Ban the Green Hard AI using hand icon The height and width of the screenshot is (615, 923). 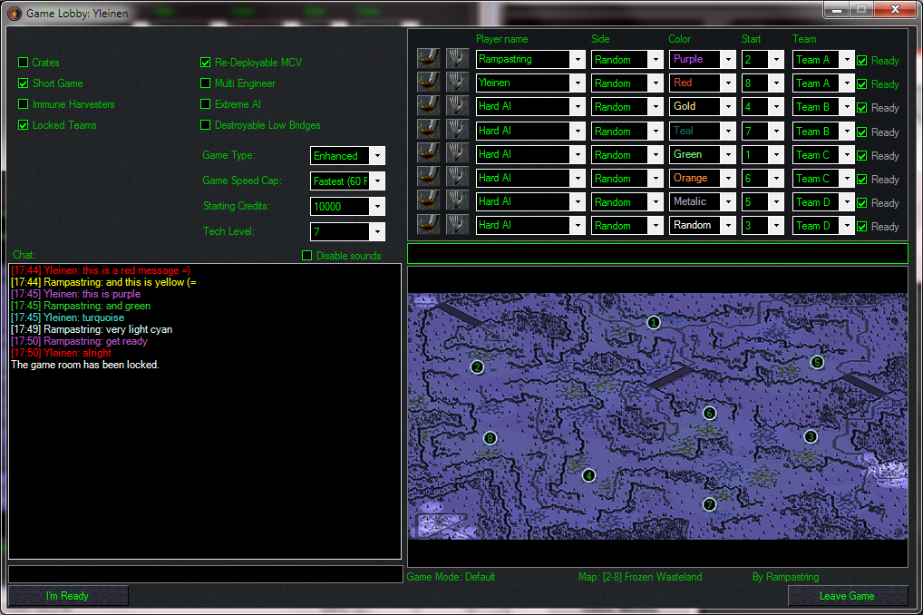click(457, 154)
